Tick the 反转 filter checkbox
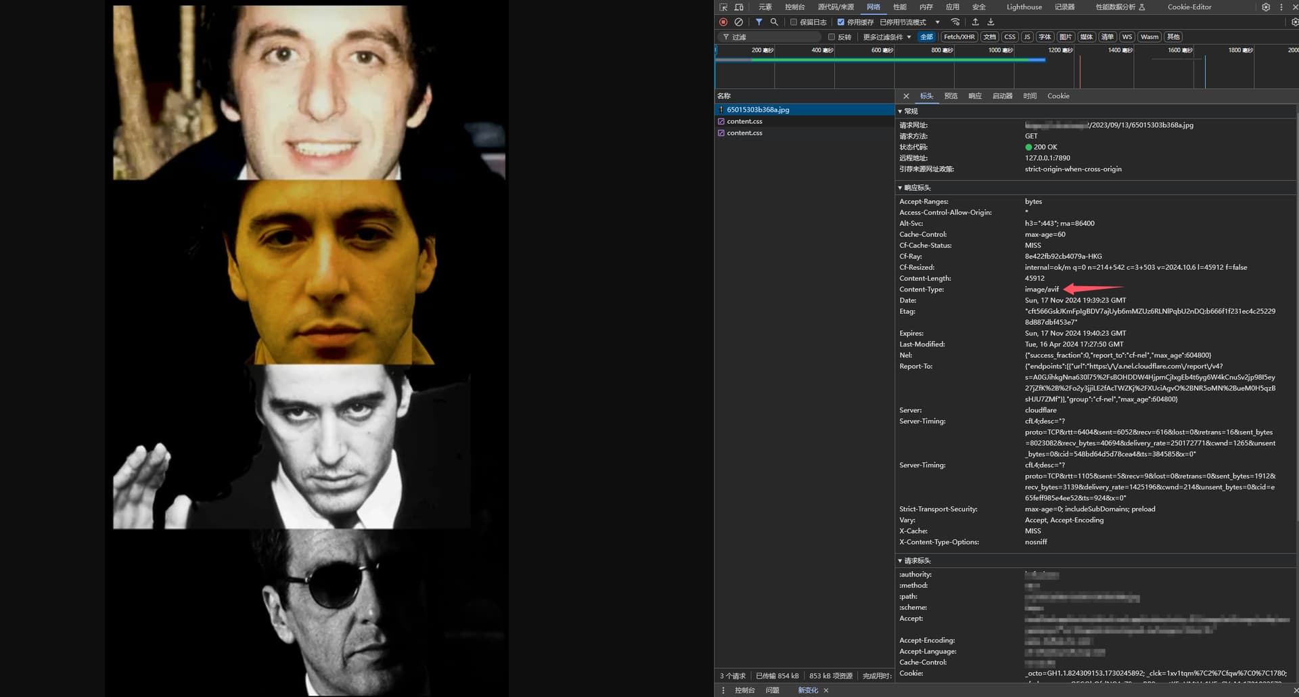Screen dimensions: 1299x697 831,37
